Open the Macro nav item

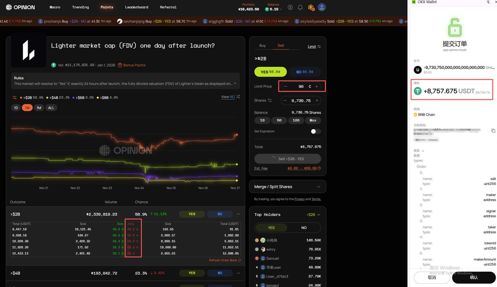(55, 7)
